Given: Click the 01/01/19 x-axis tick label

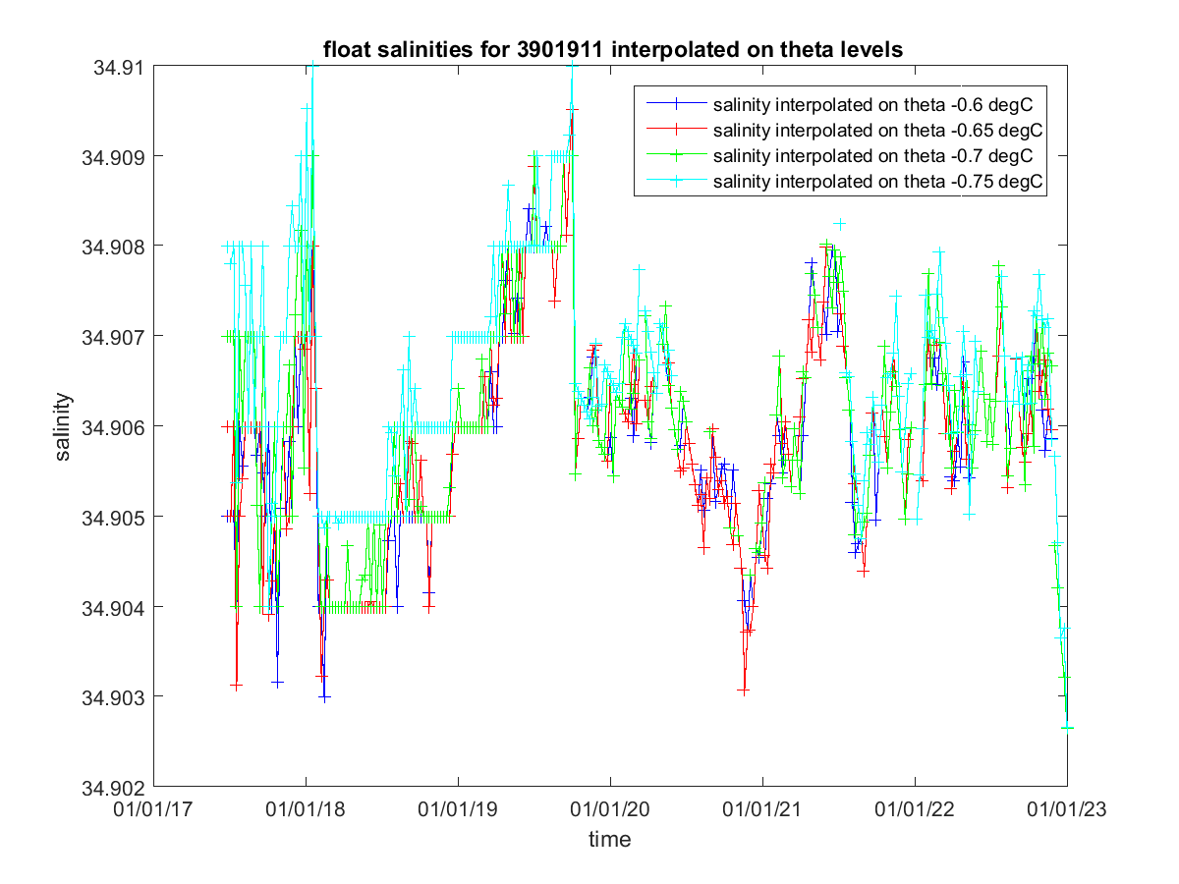Looking at the screenshot, I should [x=458, y=810].
